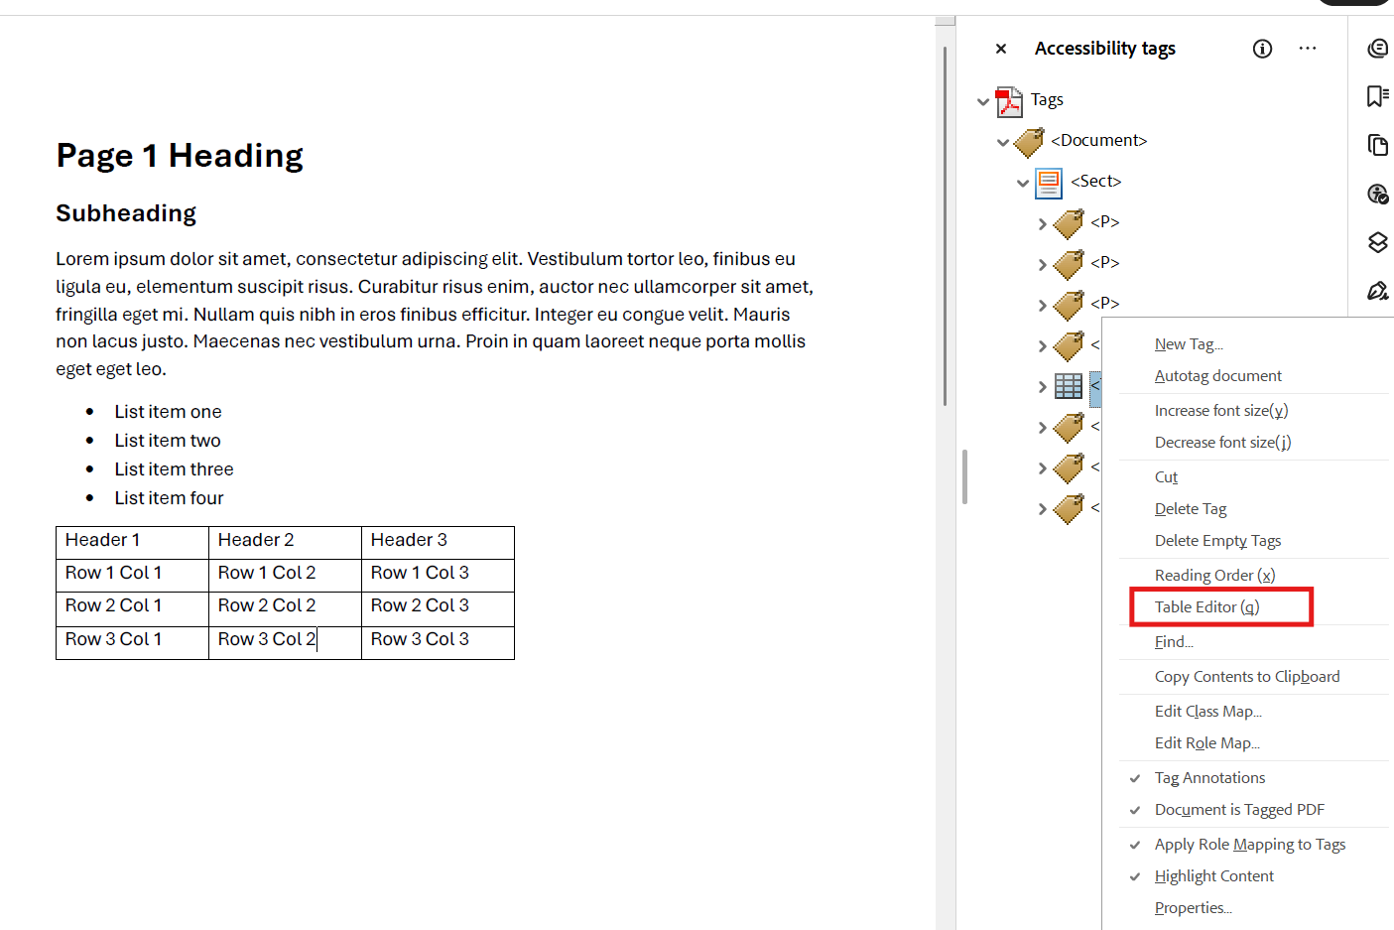Open Accessibility tags info icon
This screenshot has height=930, width=1394.
(x=1262, y=49)
